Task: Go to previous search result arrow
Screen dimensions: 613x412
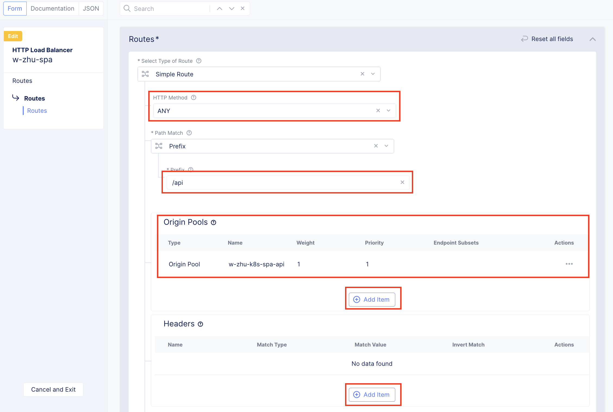Action: click(220, 9)
